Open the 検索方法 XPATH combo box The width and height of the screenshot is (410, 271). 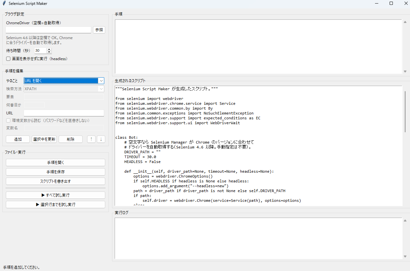click(x=64, y=89)
